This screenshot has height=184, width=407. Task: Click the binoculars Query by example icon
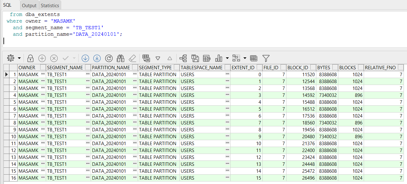(x=120, y=58)
